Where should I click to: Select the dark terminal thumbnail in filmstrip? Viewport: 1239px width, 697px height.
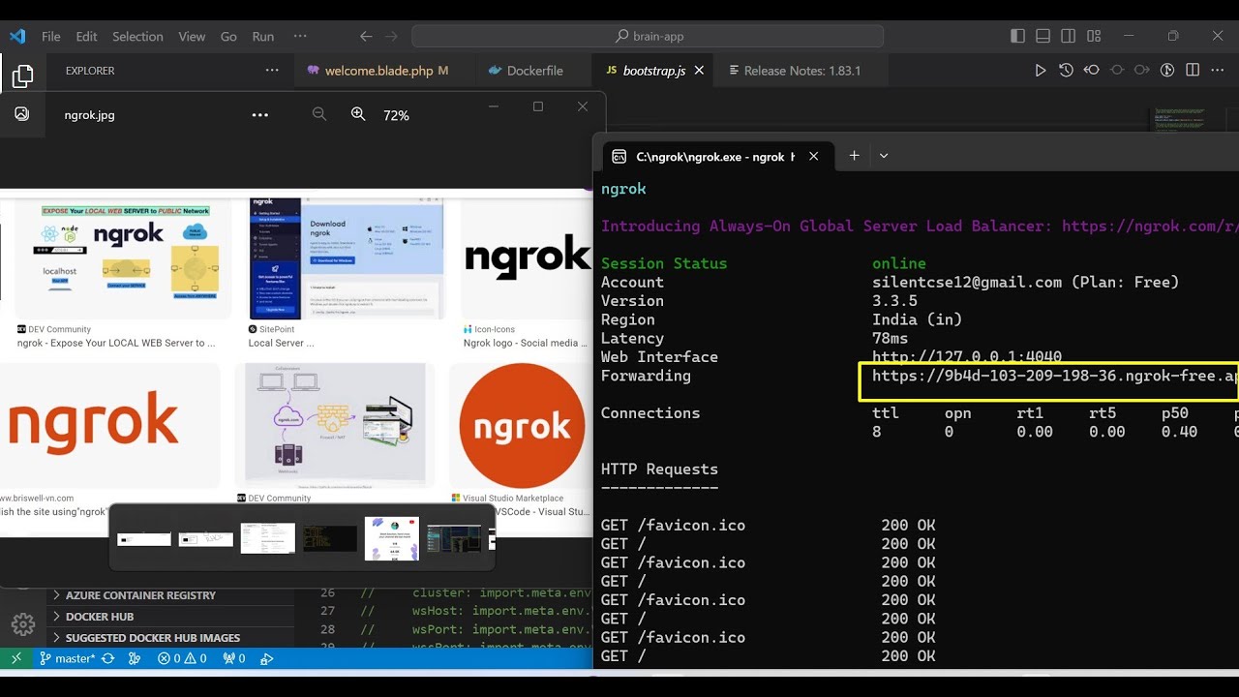pyautogui.click(x=330, y=538)
